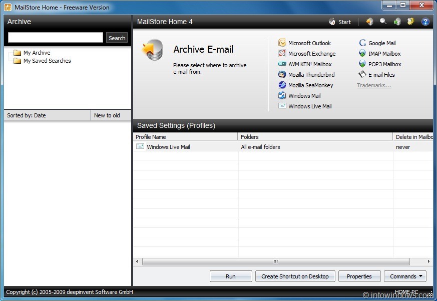Screen dimensions: 437x301
Task: Open Properties for the selected profile
Action: [x=359, y=276]
